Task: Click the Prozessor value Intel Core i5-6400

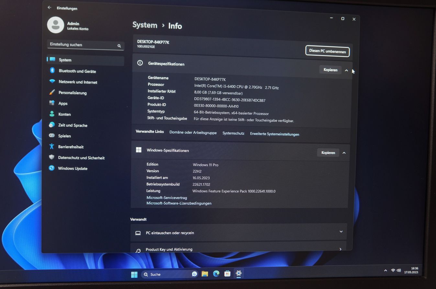Action: (236, 87)
